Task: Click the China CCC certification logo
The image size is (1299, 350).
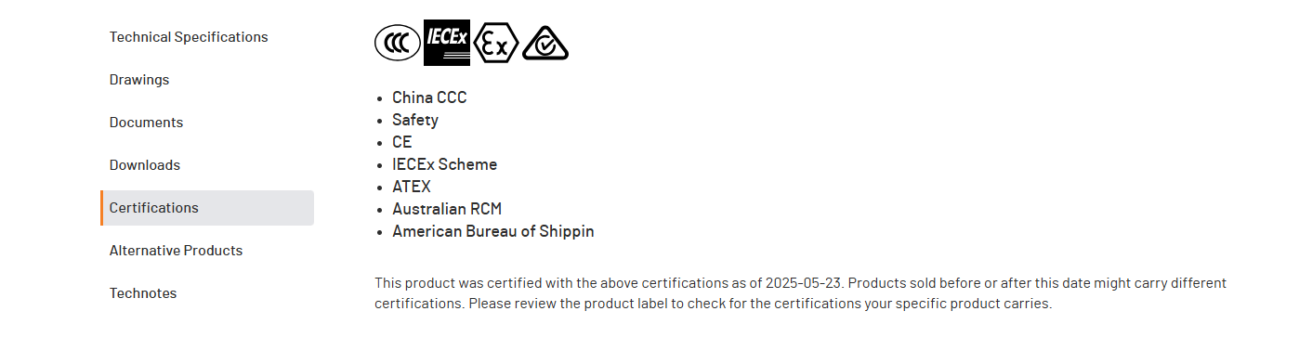Action: click(x=398, y=43)
